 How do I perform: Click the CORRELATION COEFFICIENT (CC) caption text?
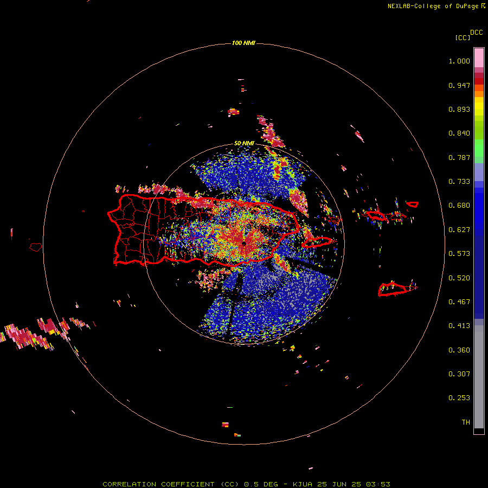click(171, 484)
